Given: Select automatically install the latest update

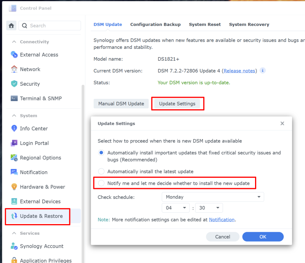Looking at the screenshot, I should [x=101, y=171].
